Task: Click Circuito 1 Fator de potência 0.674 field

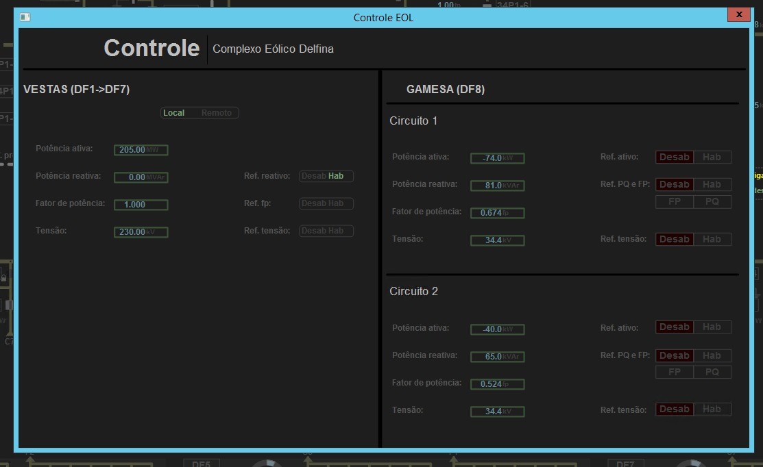Action: pos(497,213)
